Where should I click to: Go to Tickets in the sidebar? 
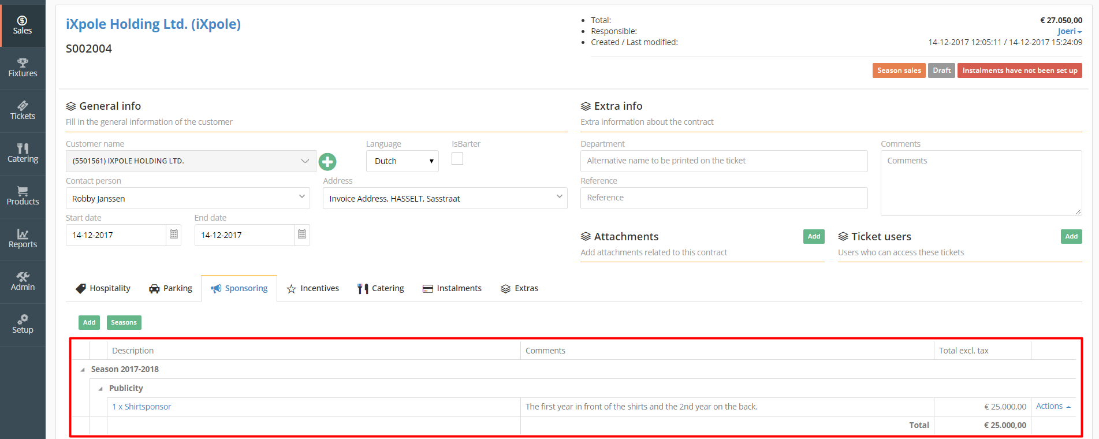[23, 111]
